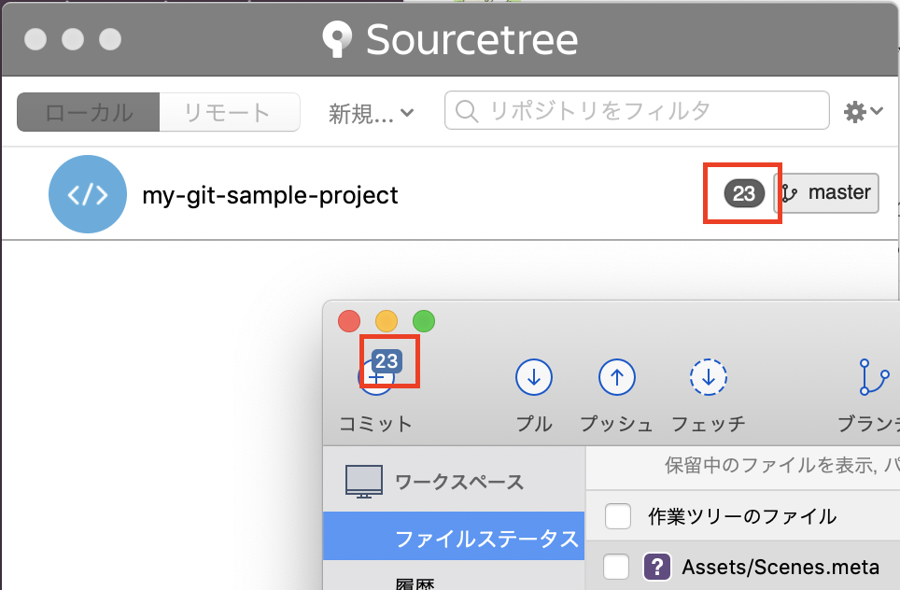This screenshot has height=590, width=900.
Task: Click the Workspace monitor icon in sidebar
Action: coord(364,481)
